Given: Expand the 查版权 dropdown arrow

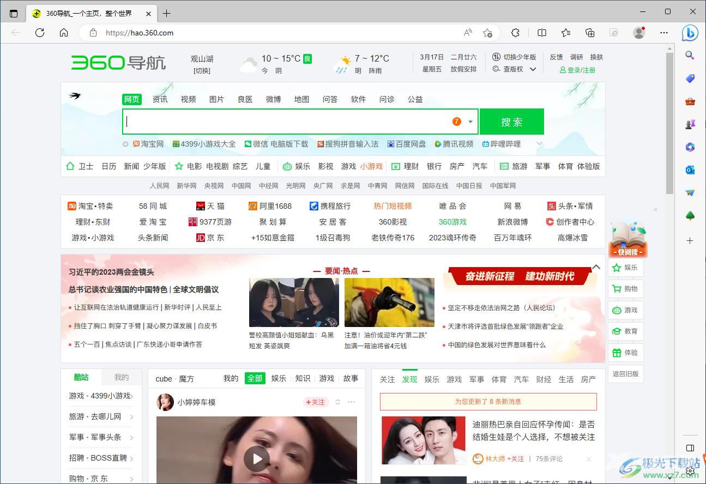Looking at the screenshot, I should 533,69.
